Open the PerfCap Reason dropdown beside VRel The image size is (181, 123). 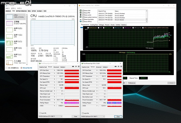point(97,103)
